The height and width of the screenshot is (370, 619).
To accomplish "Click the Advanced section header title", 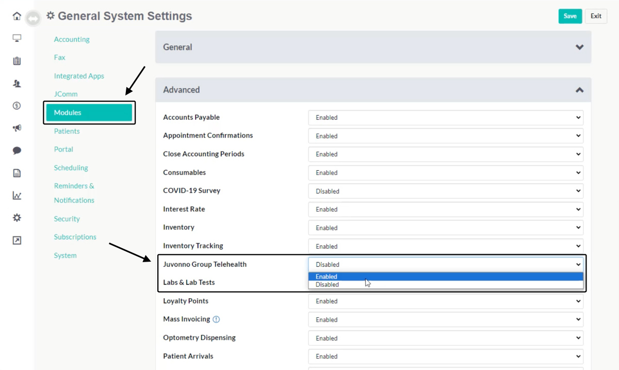I will [x=181, y=90].
